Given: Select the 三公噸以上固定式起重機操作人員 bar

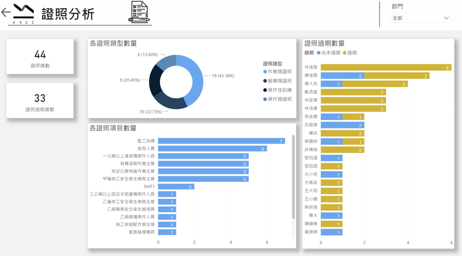Looking at the screenshot, I should point(167,194).
